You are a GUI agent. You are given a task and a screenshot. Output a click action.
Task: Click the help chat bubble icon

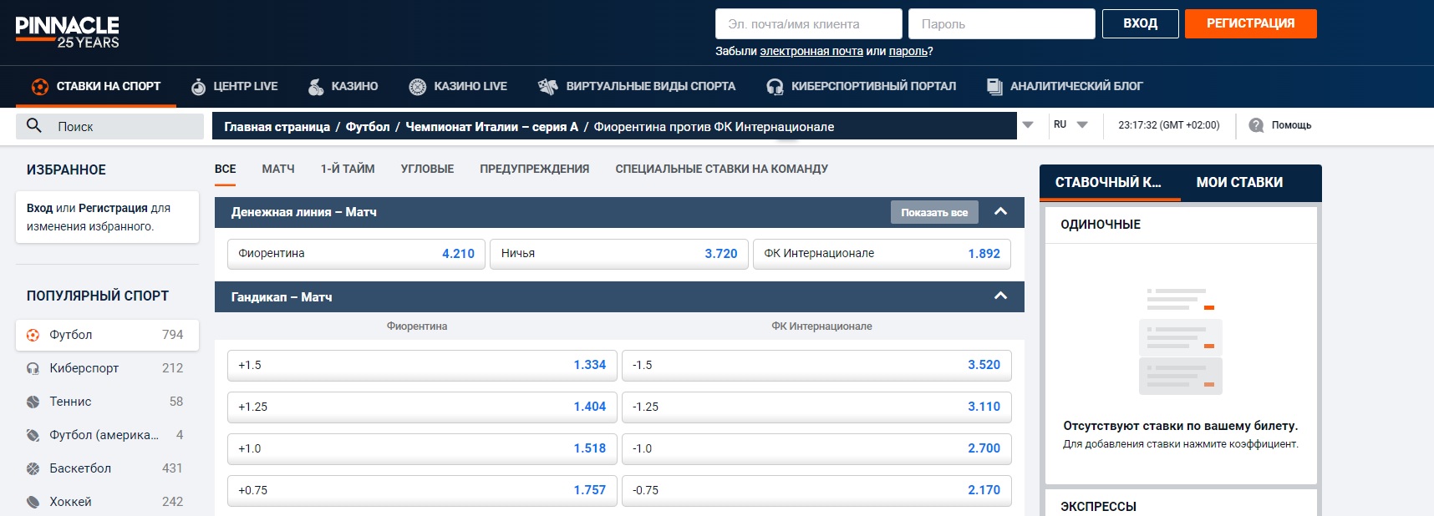tap(1256, 125)
